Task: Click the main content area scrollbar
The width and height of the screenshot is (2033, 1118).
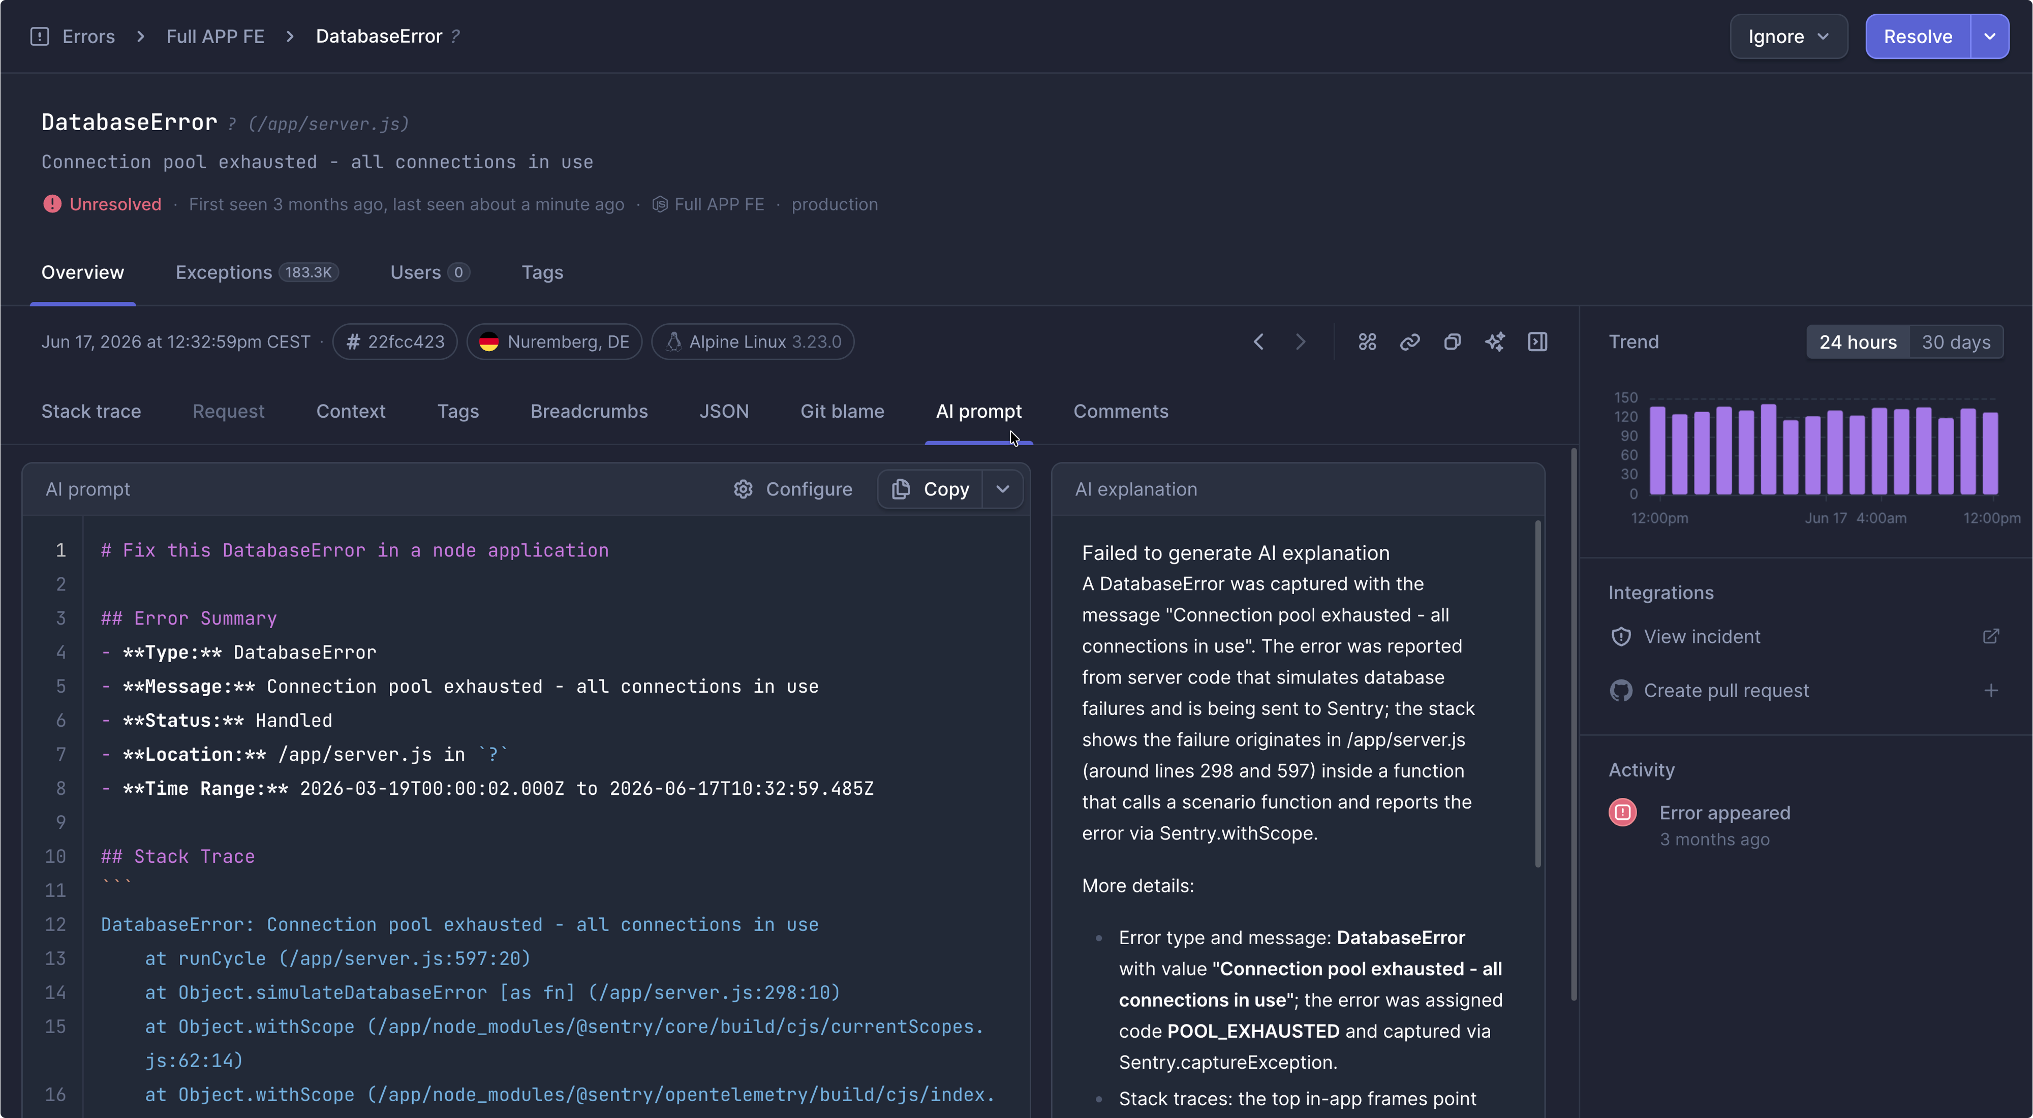Action: coord(1574,724)
